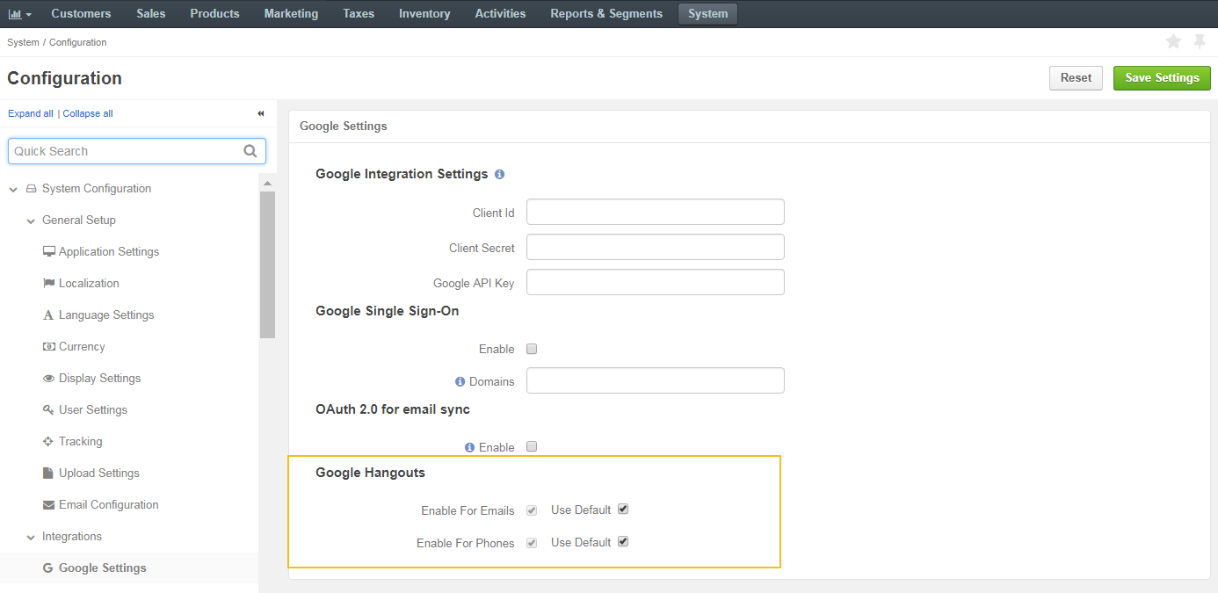Open the Inventory menu
Viewport: 1218px width, 593px height.
(424, 14)
